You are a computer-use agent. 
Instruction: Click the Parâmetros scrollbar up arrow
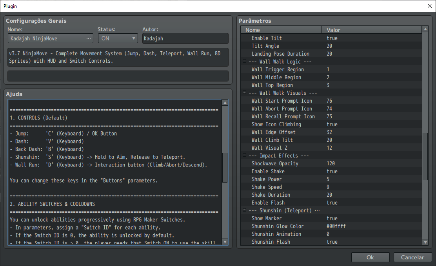click(x=425, y=29)
